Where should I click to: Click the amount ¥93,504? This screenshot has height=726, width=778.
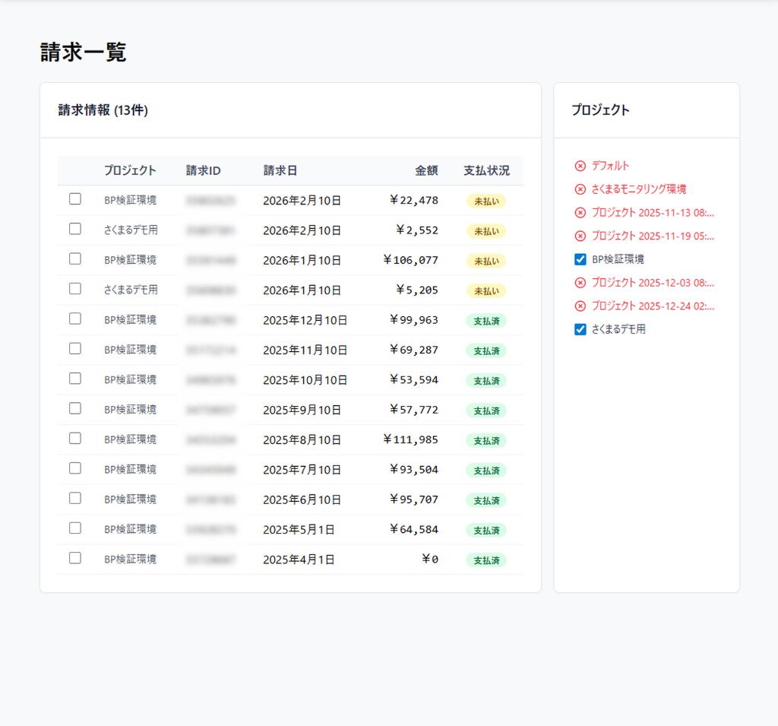[414, 470]
